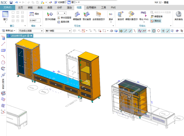Viewport: 184px width, 136px height.
Task: Select the line tool in the left sidebar
Action: click(3, 44)
